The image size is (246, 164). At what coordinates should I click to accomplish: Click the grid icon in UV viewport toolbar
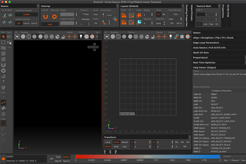(182, 37)
